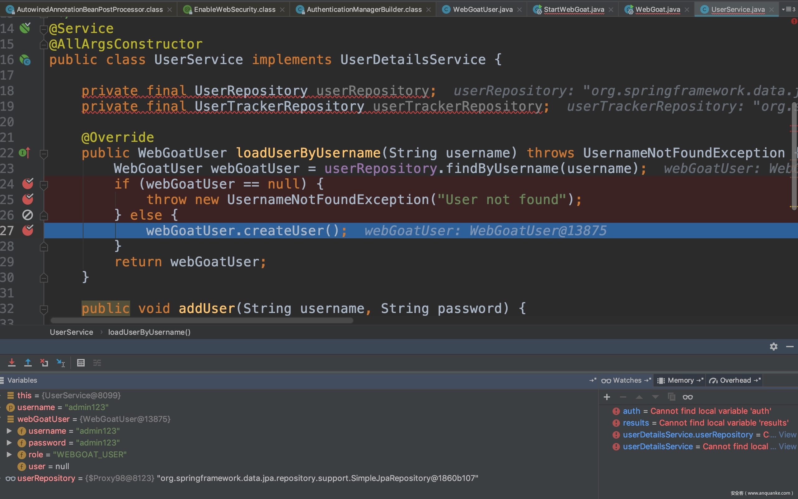Image resolution: width=798 pixels, height=499 pixels.
Task: Expand the username field under webGoatUser
Action: 9,431
